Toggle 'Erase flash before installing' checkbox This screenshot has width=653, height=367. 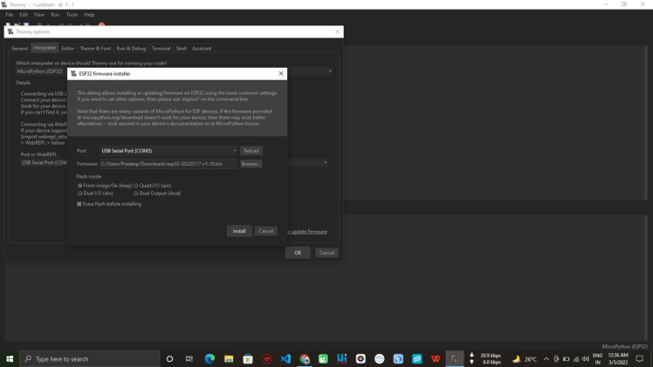(109, 204)
